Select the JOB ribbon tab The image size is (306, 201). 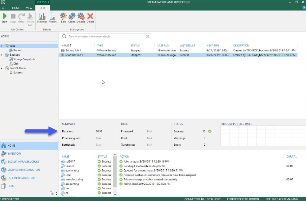(43, 8)
